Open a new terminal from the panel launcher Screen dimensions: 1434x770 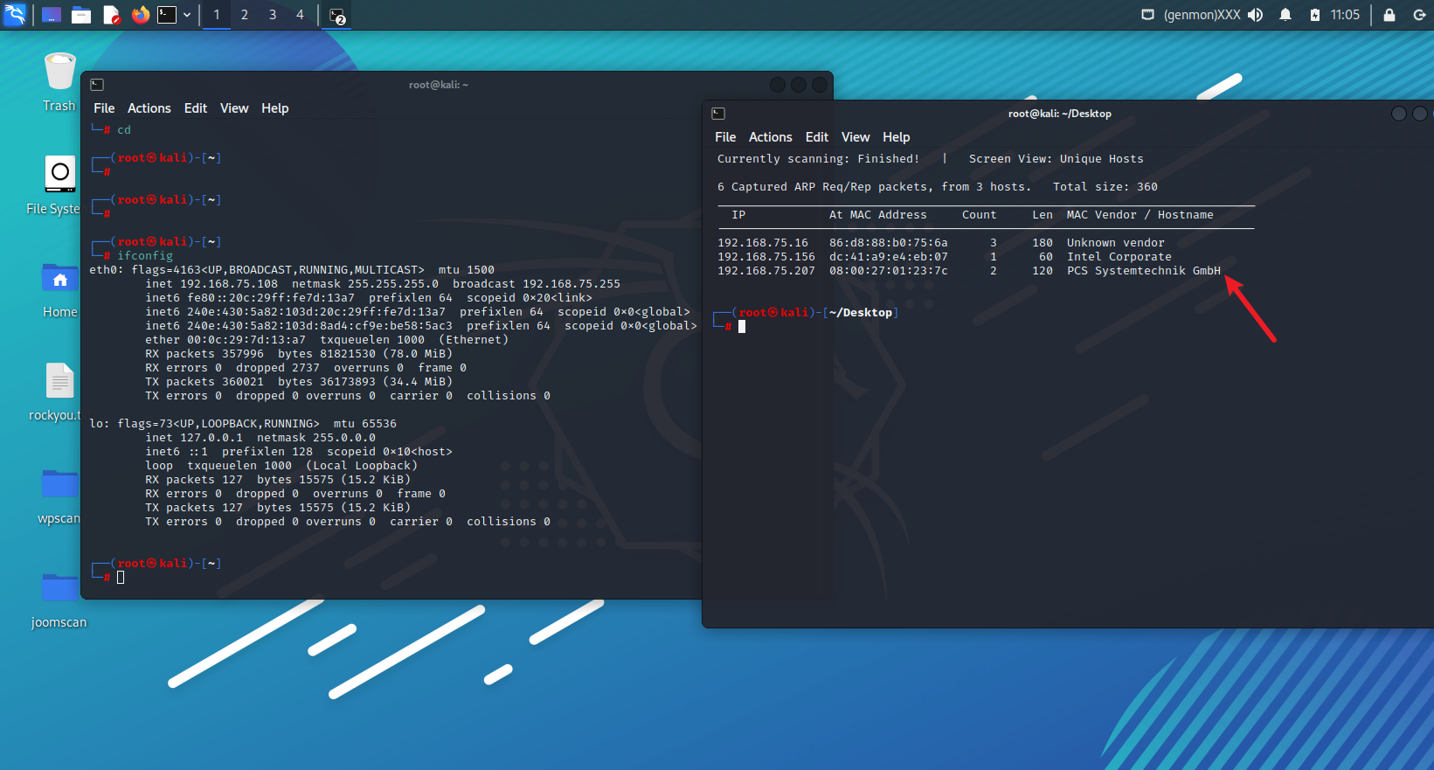tap(167, 15)
